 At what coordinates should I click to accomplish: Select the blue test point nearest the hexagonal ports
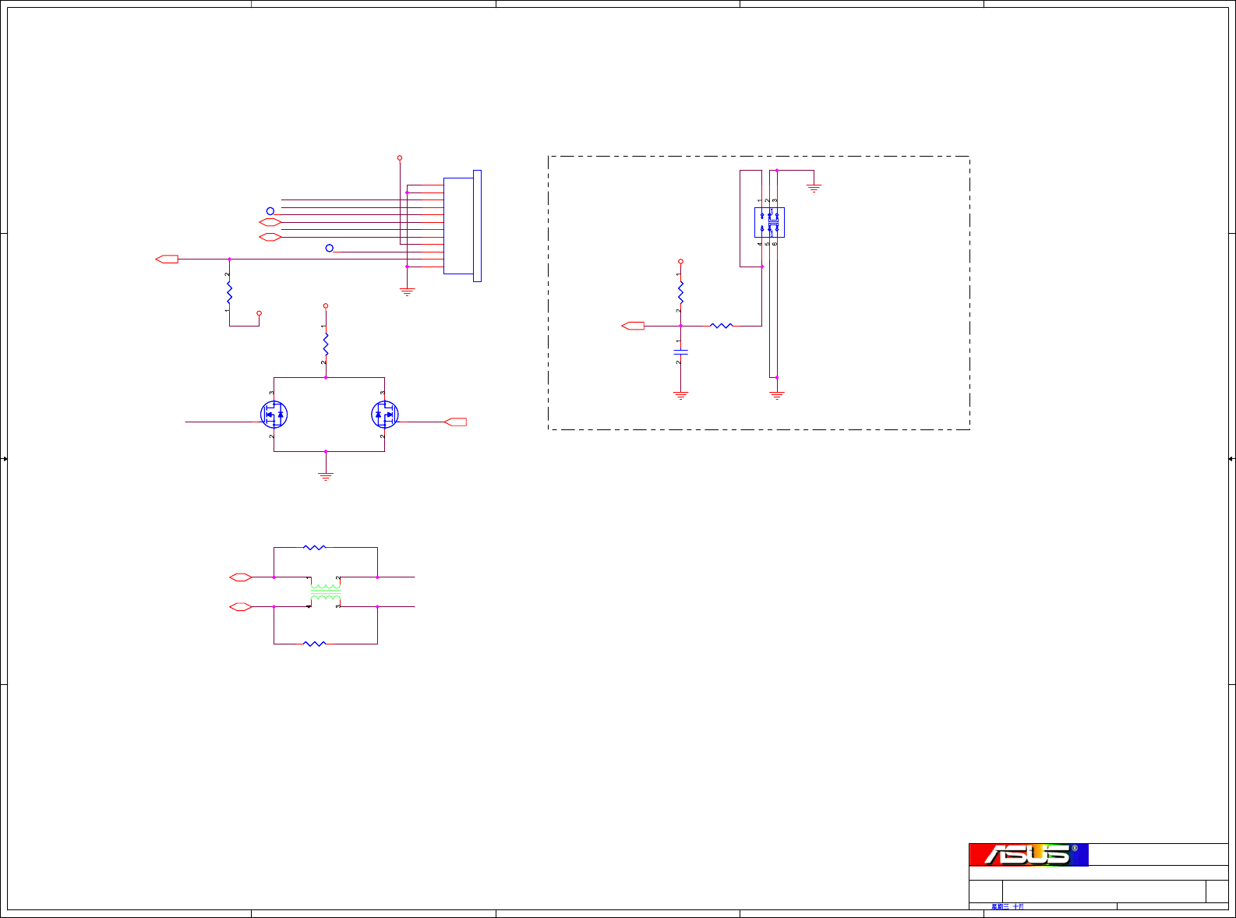pyautogui.click(x=270, y=211)
